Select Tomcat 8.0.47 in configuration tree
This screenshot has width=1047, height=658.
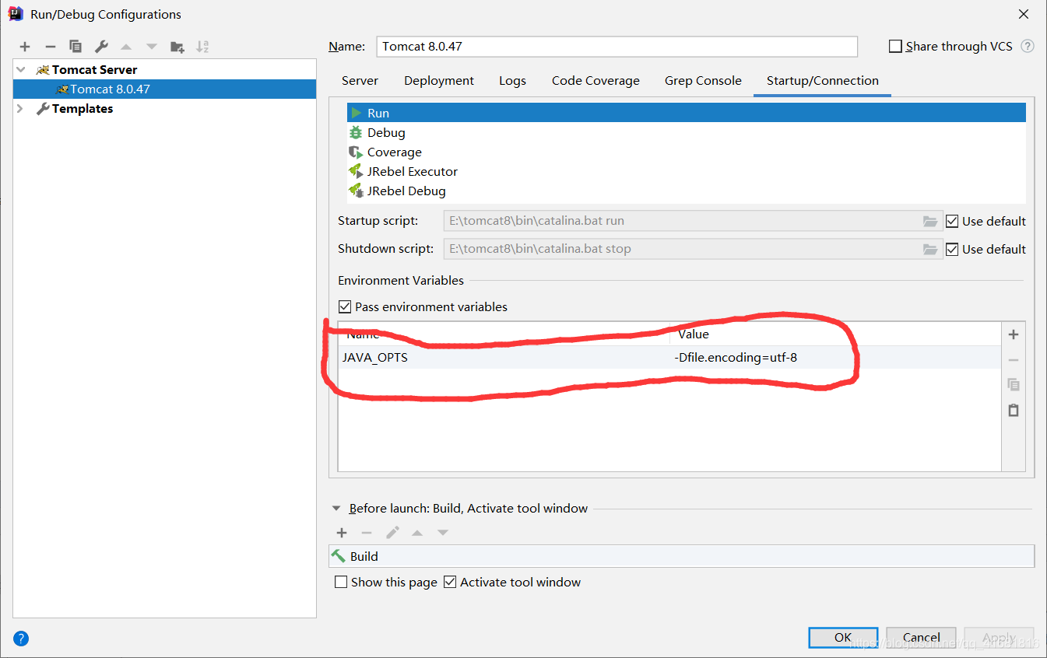pos(164,89)
